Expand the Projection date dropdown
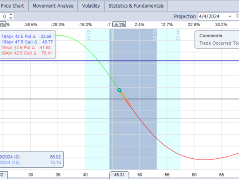This screenshot has height=179, width=239. tap(230, 17)
